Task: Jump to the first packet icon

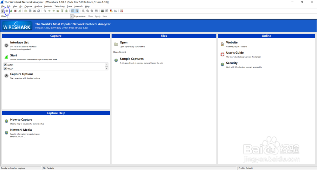Action: (62, 11)
